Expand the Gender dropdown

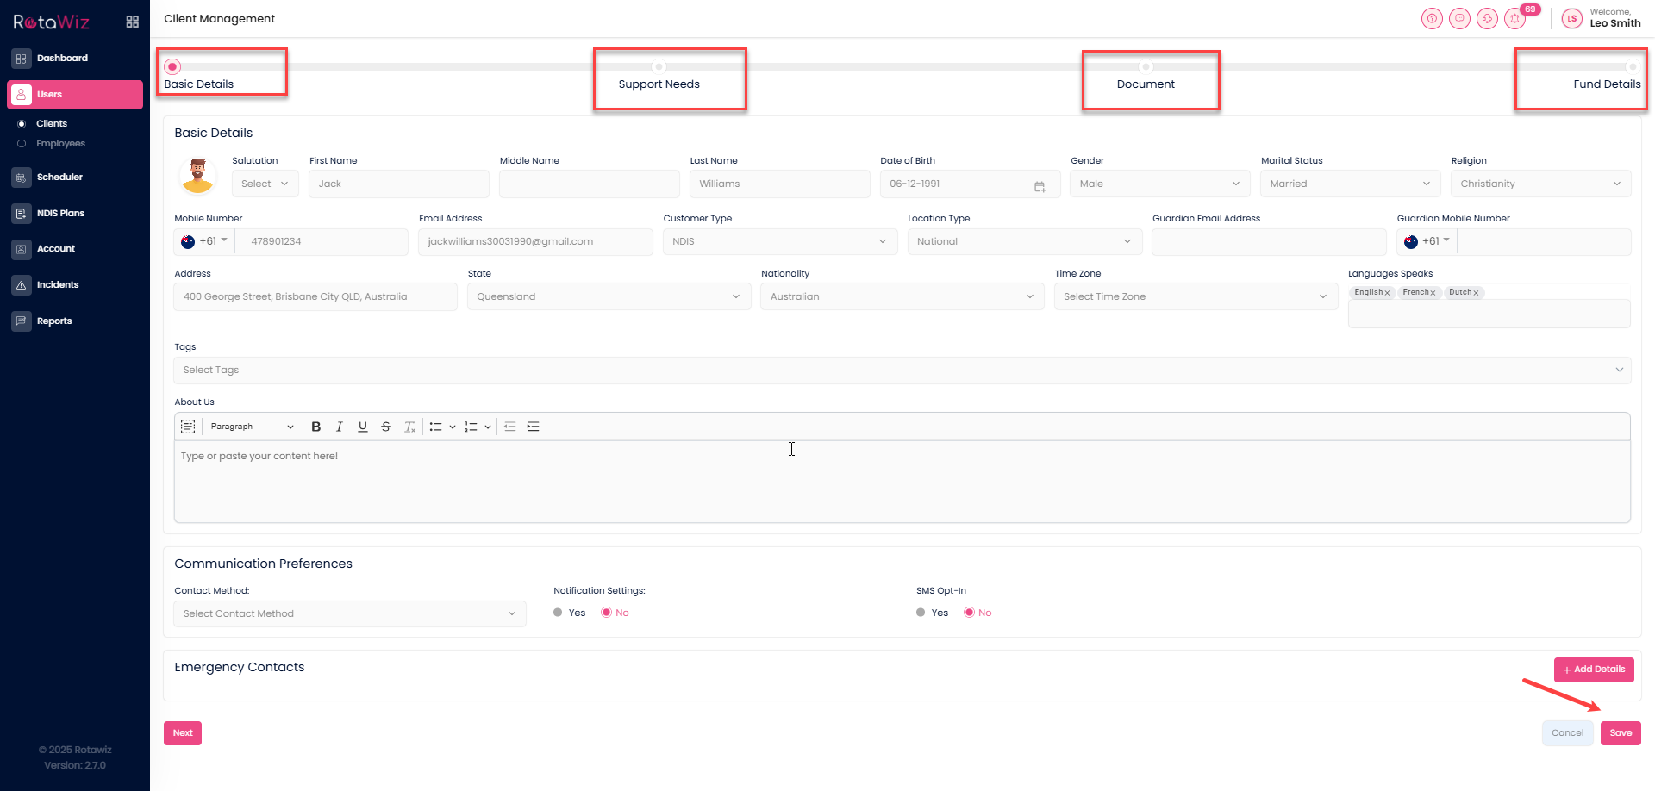[1159, 184]
